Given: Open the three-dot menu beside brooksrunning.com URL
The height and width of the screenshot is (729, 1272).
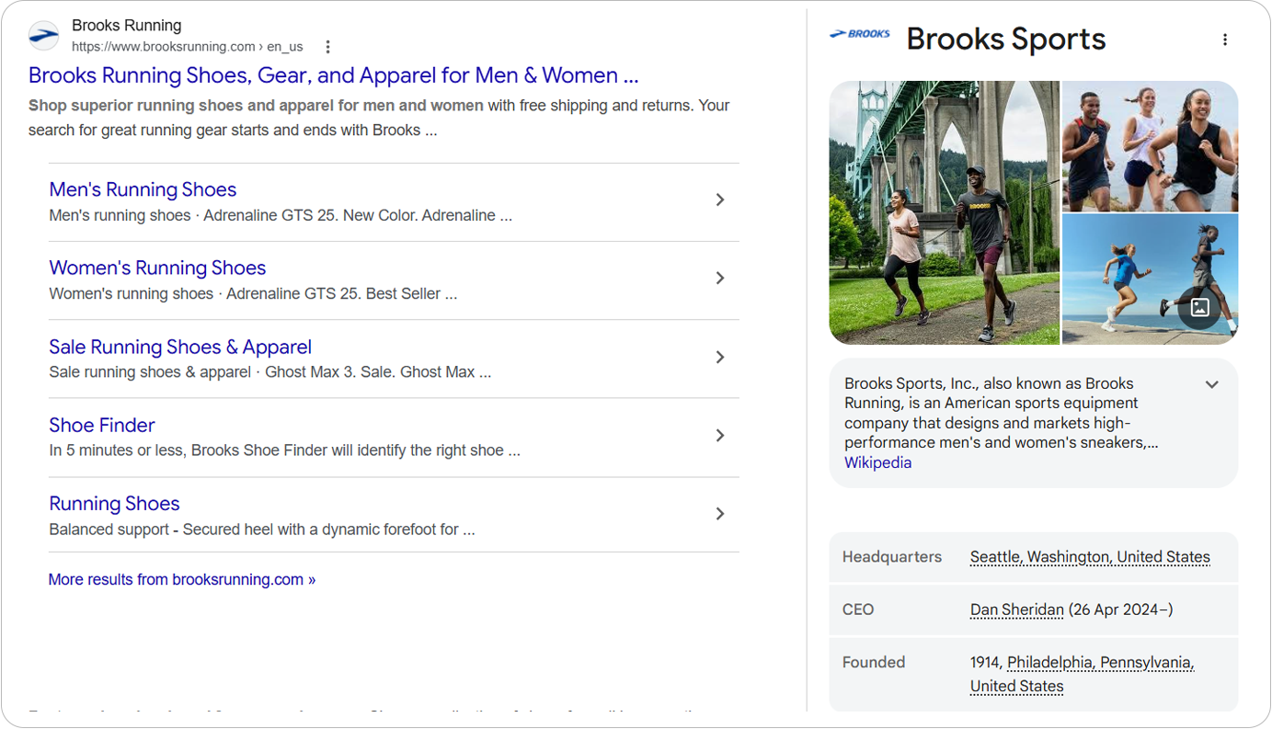Looking at the screenshot, I should coord(327,47).
